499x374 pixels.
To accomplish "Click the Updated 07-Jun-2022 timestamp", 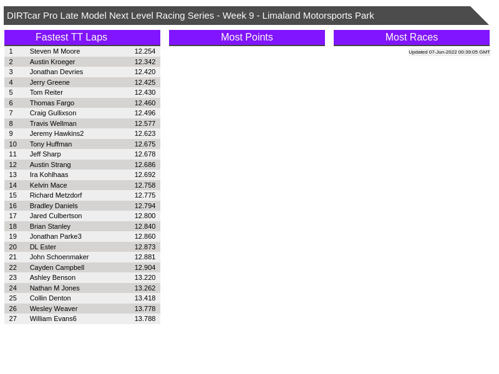I will [449, 52].
